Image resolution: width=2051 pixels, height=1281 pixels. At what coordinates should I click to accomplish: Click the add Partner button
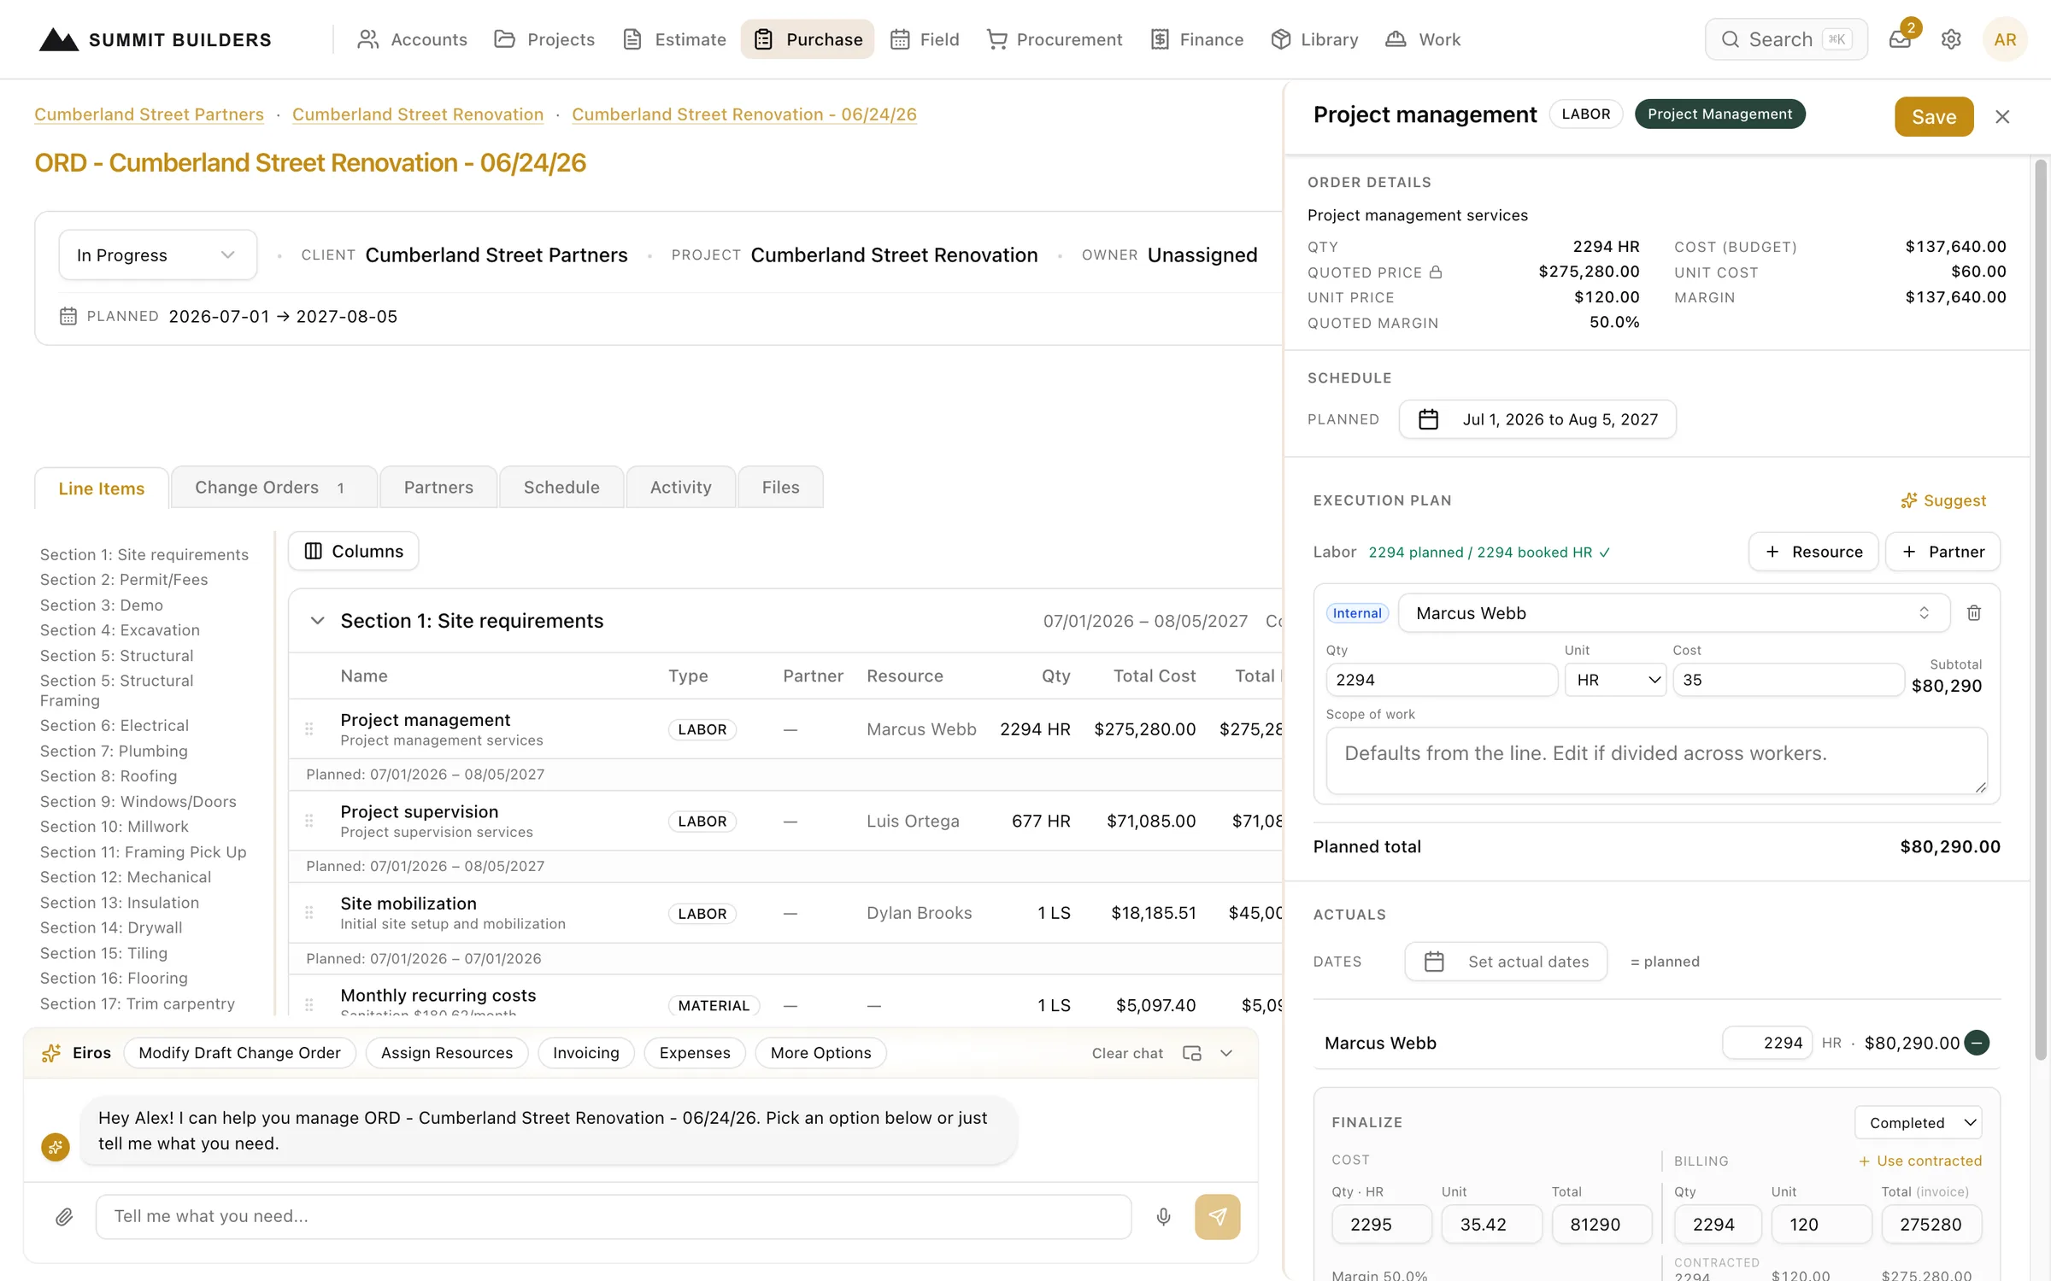(x=1942, y=552)
